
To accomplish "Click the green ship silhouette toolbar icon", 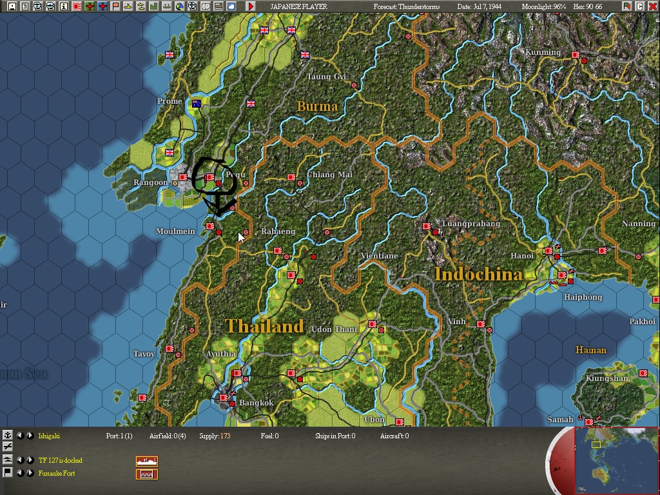I will click(167, 6).
